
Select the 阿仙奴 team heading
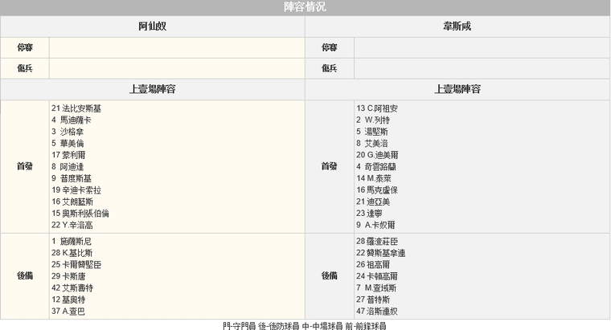153,26
